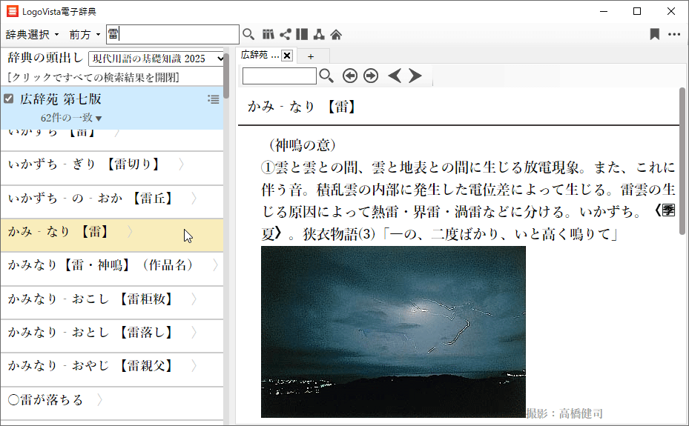Image resolution: width=689 pixels, height=426 pixels.
Task: Click the main search magnifier icon
Action: click(248, 34)
